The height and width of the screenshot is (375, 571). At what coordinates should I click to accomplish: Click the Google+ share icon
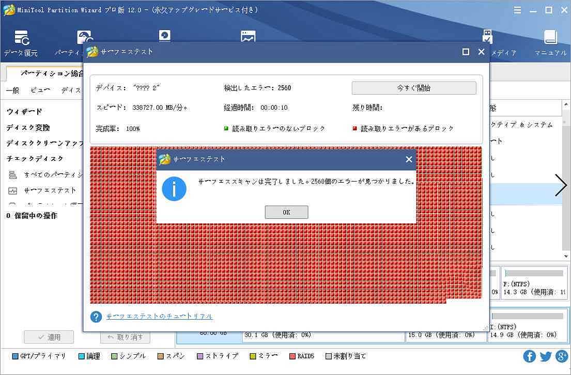[562, 356]
